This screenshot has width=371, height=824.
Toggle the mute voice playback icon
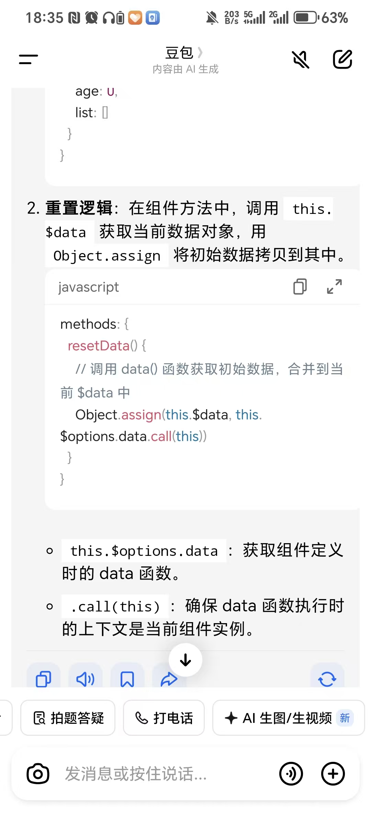click(x=301, y=59)
